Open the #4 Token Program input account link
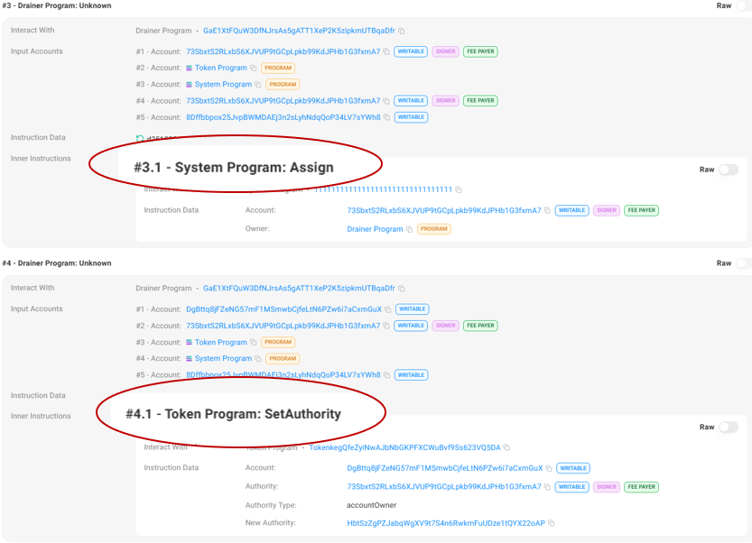752x543 pixels. (x=220, y=343)
